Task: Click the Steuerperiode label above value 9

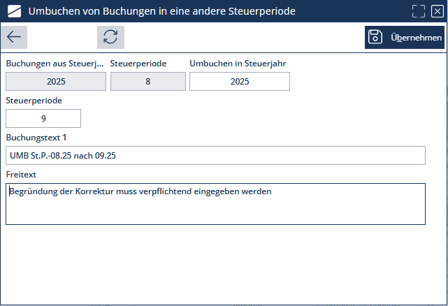Action: (x=34, y=101)
